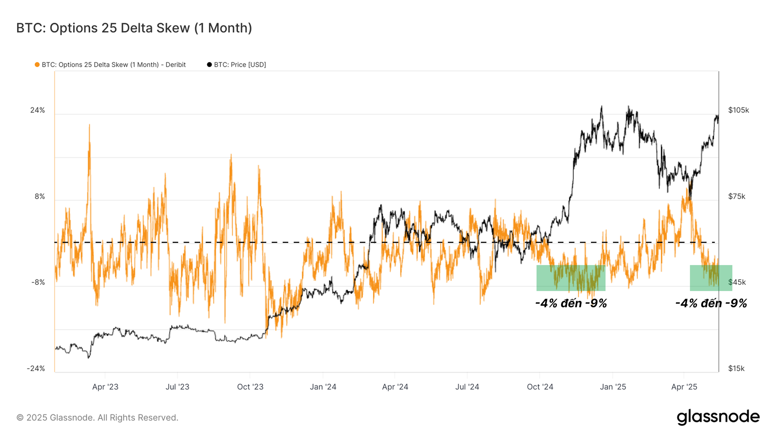Click the glassnode logo
The width and height of the screenshot is (776, 437).
coord(718,417)
